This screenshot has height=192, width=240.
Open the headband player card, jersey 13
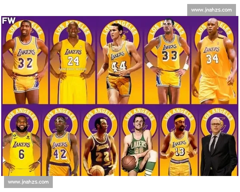179,140
